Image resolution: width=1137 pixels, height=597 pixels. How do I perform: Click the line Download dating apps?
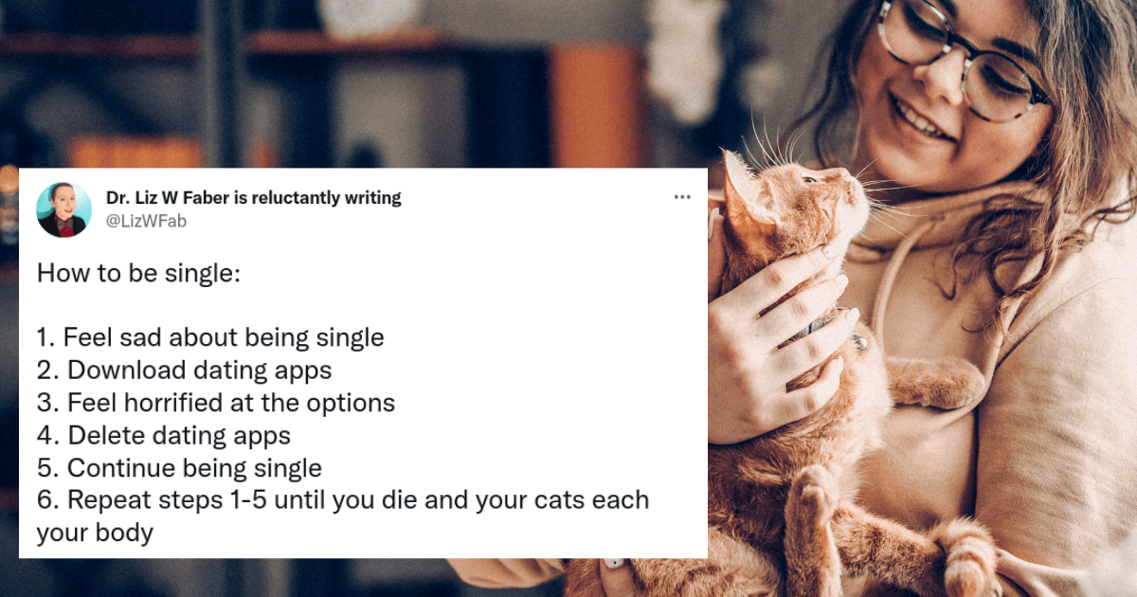point(185,370)
